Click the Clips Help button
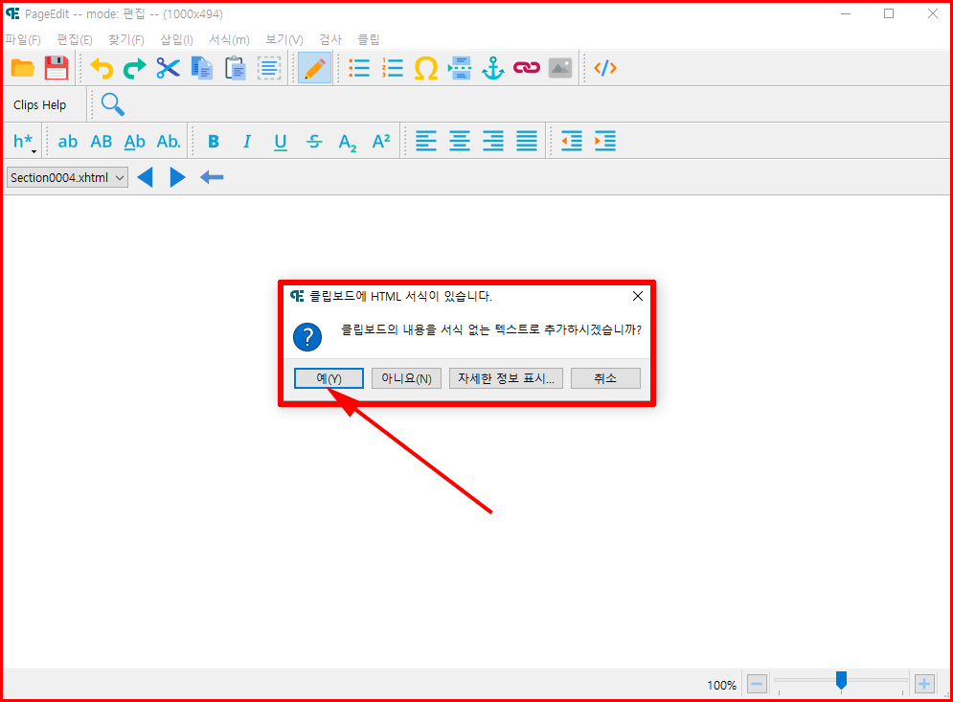Screen dimensions: 953x702 tap(40, 104)
